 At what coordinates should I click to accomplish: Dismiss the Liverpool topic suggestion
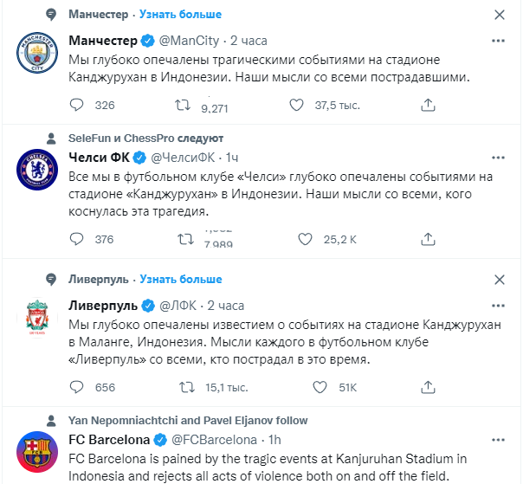[500, 280]
